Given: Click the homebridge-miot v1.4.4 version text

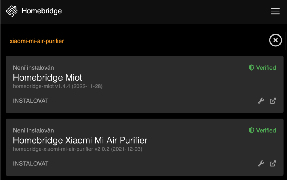Looking at the screenshot, I should click(58, 87).
